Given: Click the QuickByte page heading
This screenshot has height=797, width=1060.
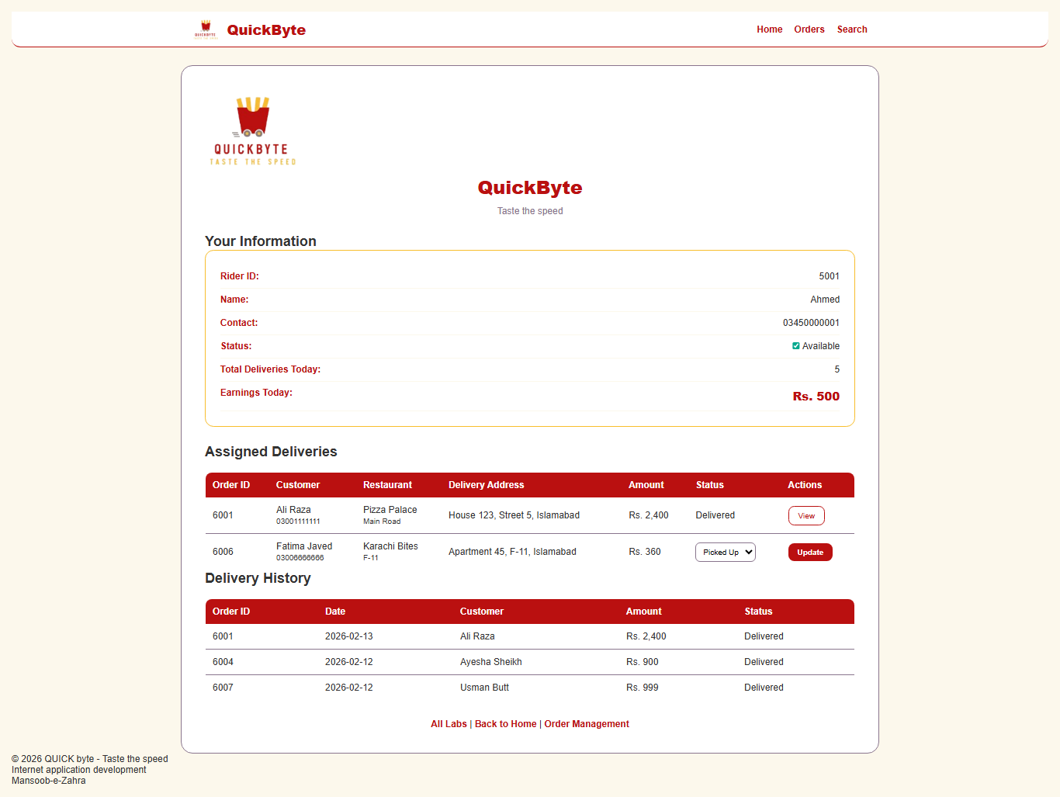Looking at the screenshot, I should click(530, 187).
